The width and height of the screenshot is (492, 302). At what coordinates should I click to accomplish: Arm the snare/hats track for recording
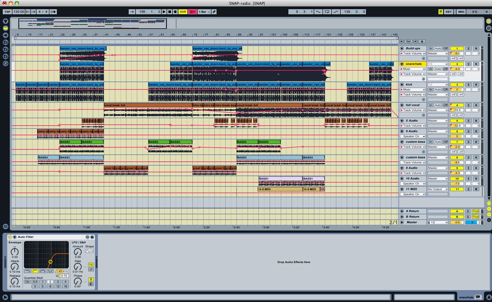pos(476,64)
